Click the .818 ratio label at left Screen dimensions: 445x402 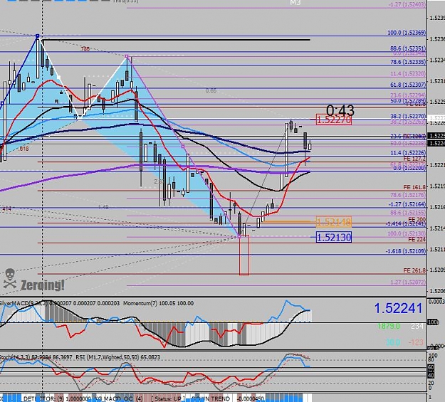(23, 149)
